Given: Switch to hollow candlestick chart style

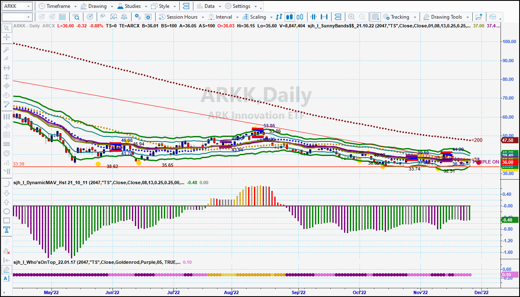Looking at the screenshot, I should (300, 17).
